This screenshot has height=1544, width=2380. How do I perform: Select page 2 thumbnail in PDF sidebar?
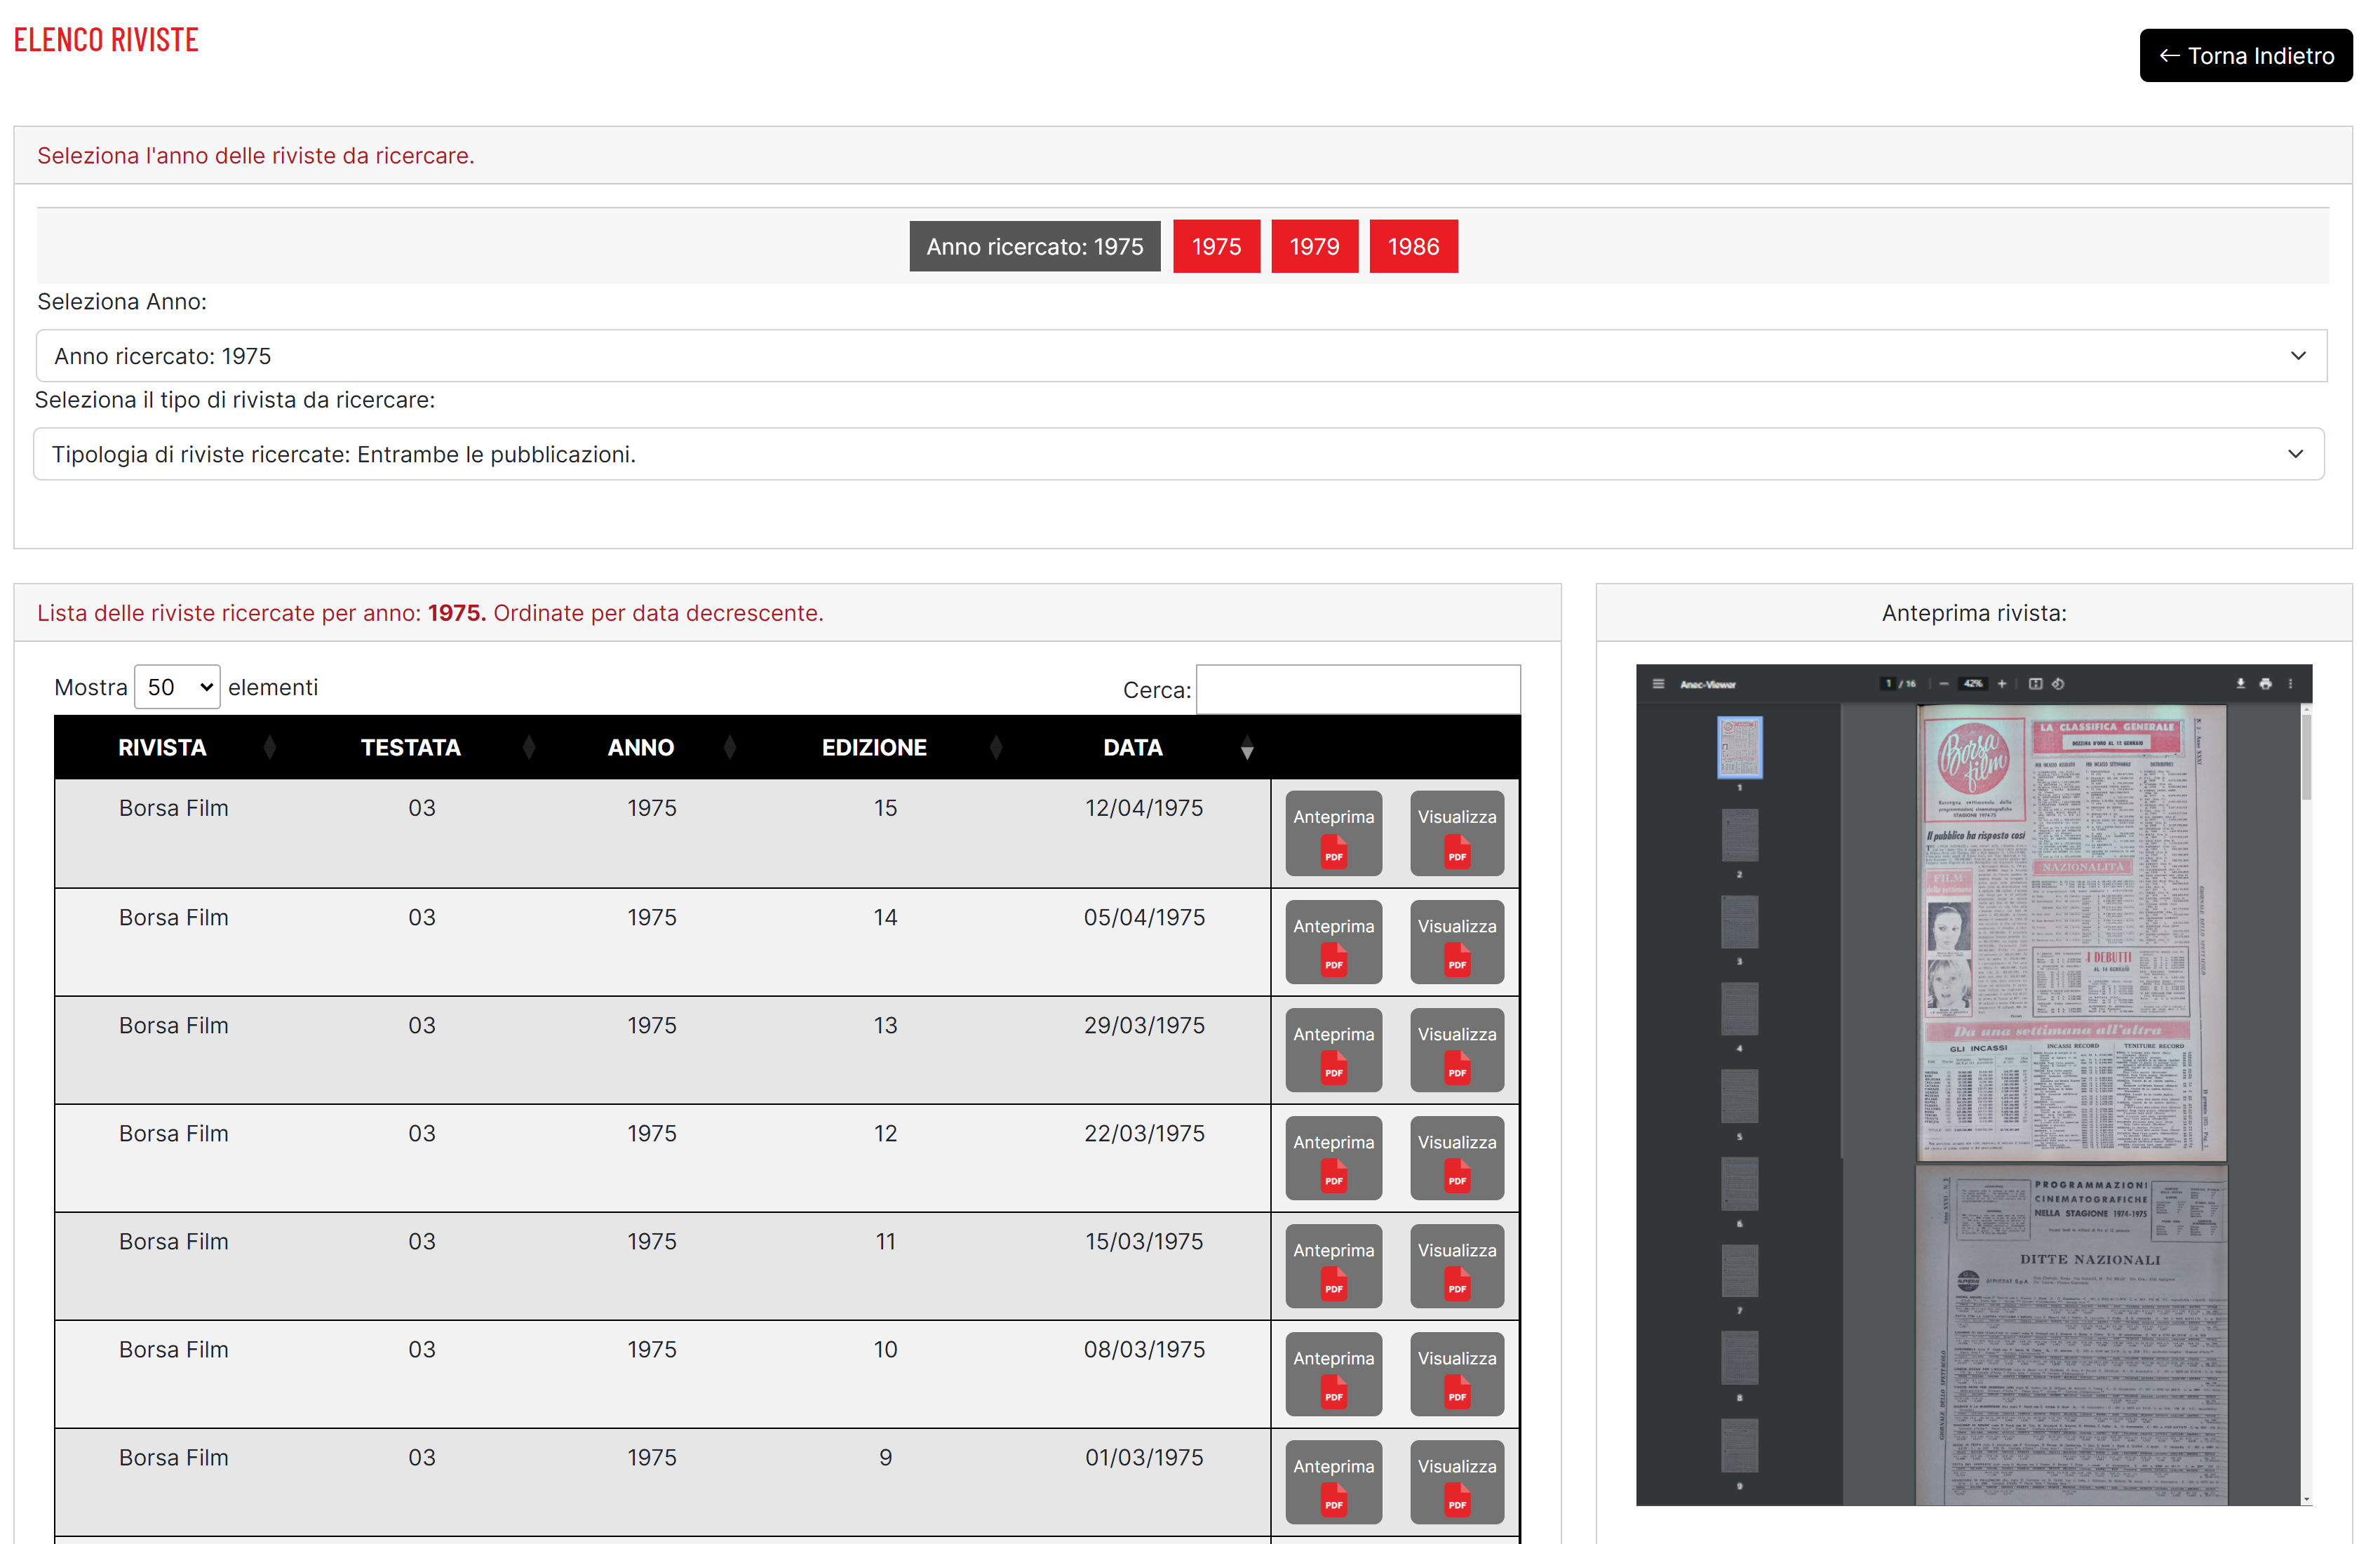coord(1740,835)
